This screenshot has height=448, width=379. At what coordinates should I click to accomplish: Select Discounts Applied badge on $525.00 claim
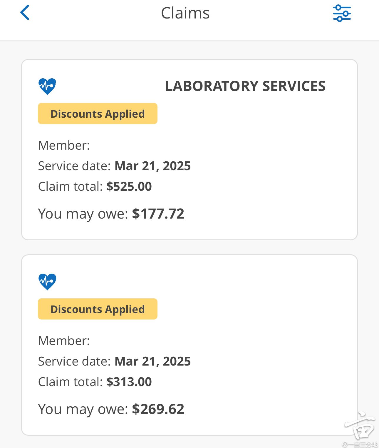(98, 114)
